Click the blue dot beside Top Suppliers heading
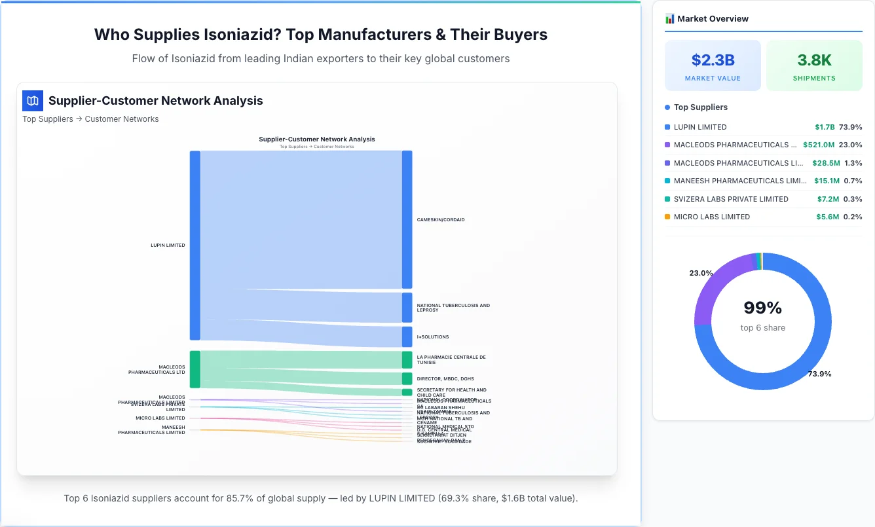 coord(667,107)
